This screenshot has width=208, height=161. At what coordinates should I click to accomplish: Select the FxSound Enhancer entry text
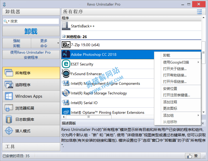pyautogui.click(x=86, y=74)
